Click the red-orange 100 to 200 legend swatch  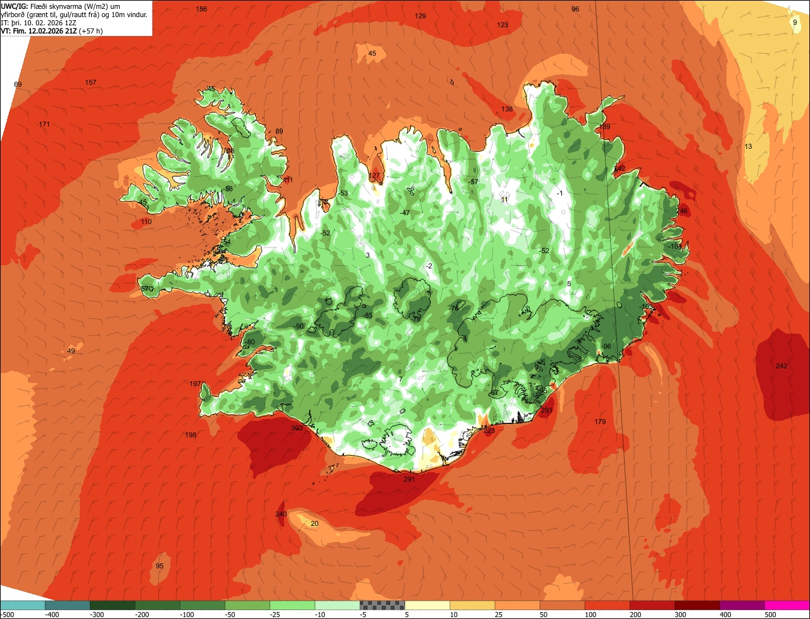pos(607,605)
